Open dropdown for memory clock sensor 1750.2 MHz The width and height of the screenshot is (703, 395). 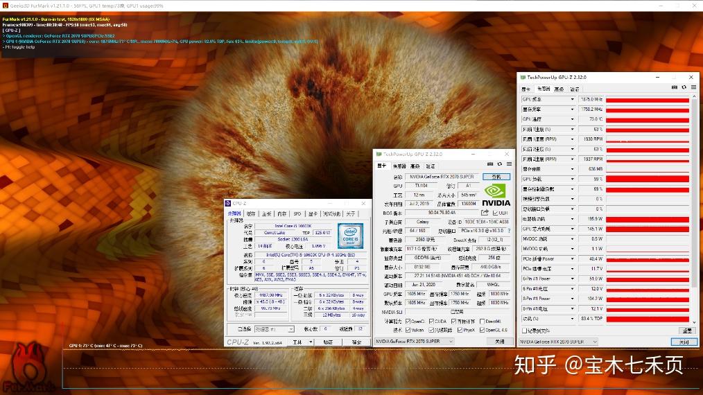[x=572, y=109]
